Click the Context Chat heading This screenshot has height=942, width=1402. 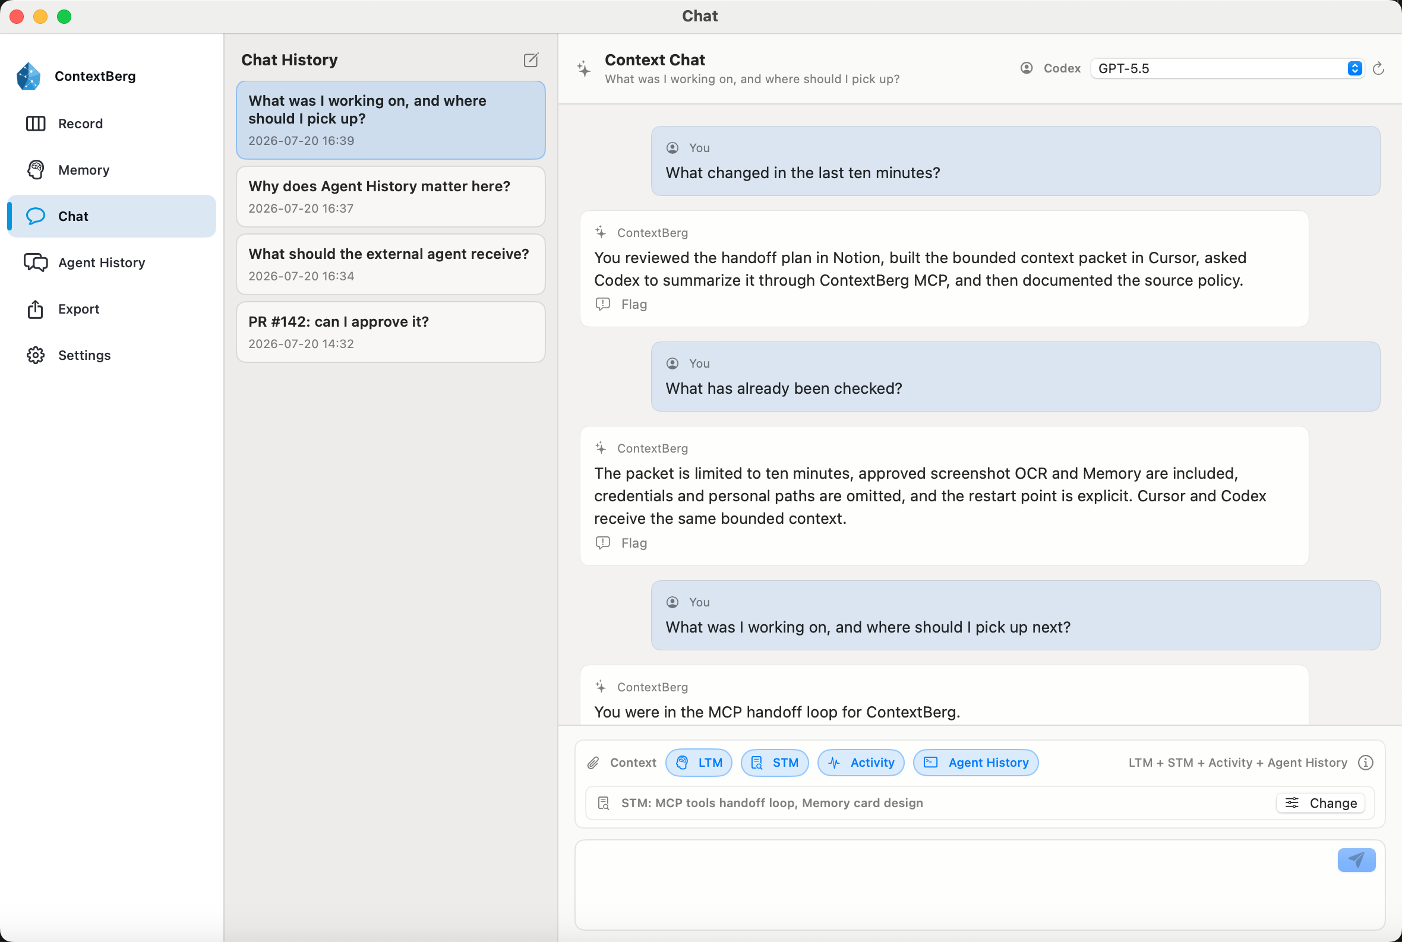tap(655, 60)
